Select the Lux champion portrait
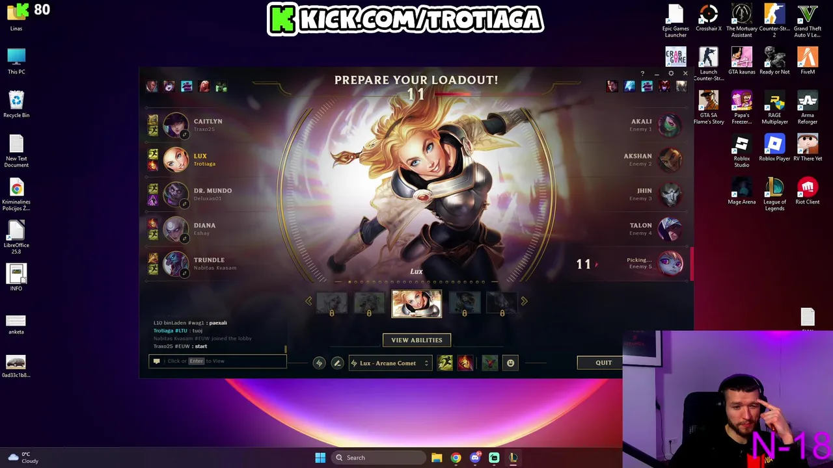Viewport: 833px width, 468px height. point(175,159)
